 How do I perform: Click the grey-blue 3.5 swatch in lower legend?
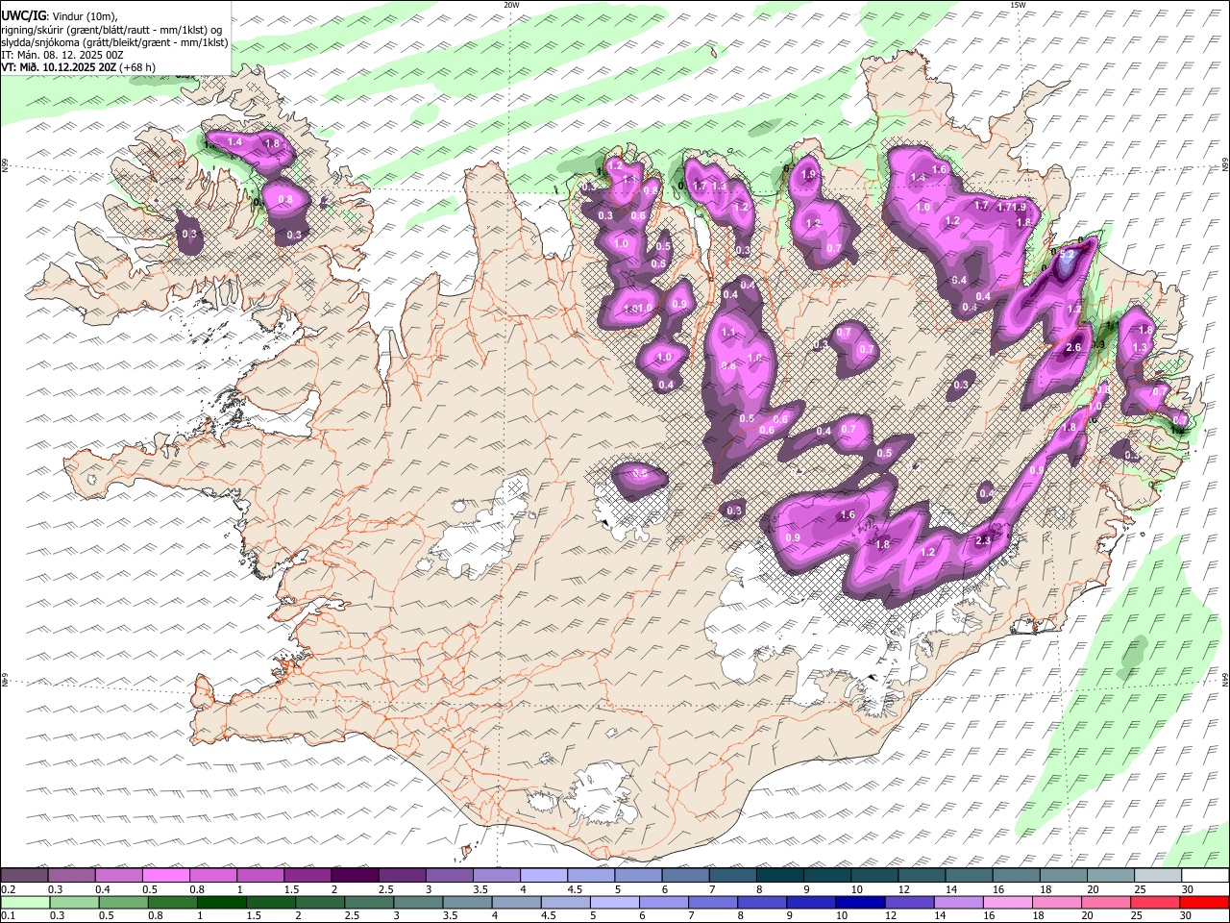point(466,903)
